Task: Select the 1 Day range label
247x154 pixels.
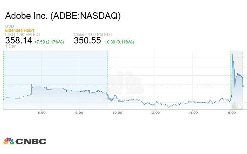Action: pos(11,46)
